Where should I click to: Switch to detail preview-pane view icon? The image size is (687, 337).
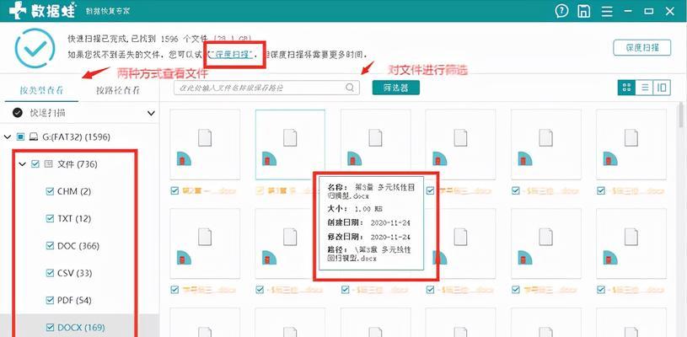pos(662,88)
